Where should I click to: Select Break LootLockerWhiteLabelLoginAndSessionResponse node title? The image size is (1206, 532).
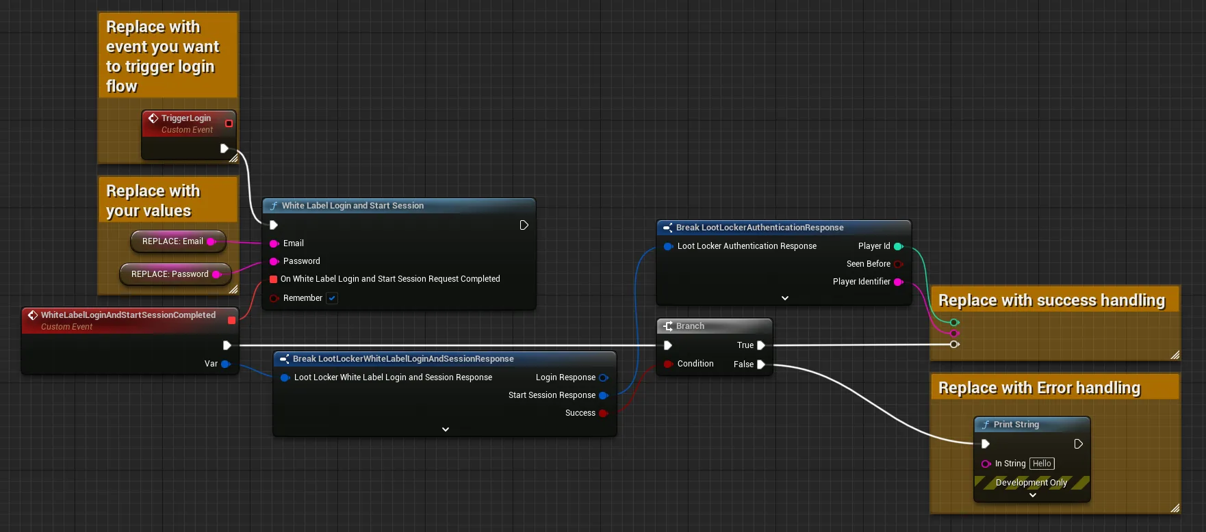tap(403, 359)
